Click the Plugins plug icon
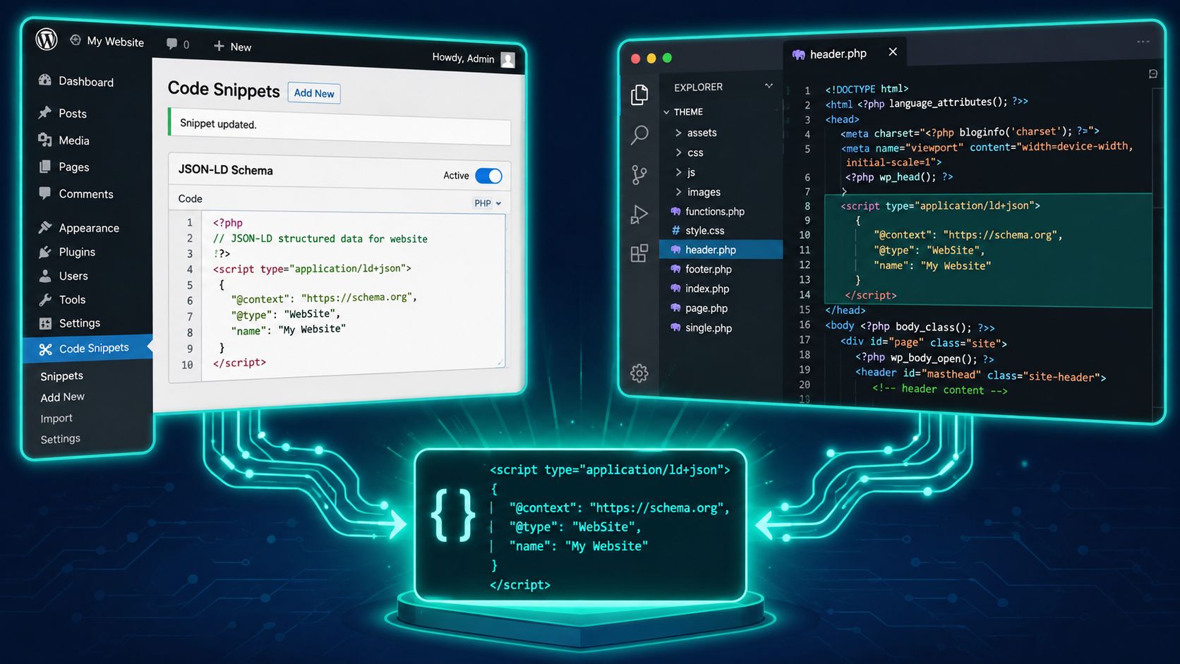Viewport: 1180px width, 664px height. click(x=45, y=252)
